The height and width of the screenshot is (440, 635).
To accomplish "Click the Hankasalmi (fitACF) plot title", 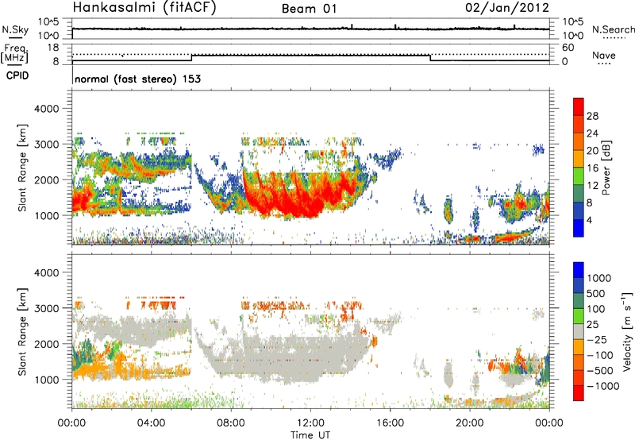I will coord(144,7).
